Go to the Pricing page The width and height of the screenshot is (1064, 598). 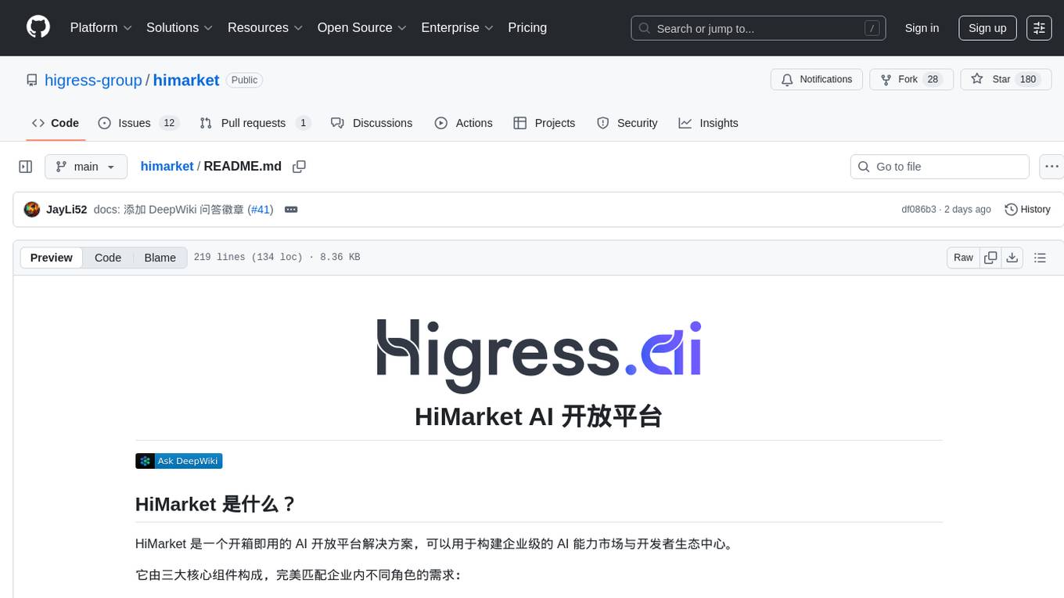(527, 27)
